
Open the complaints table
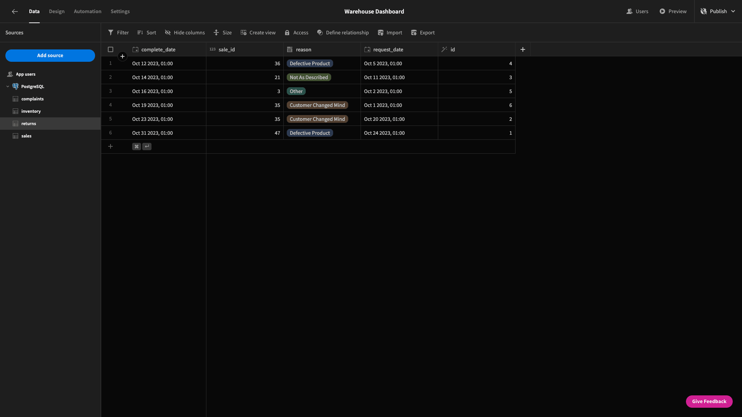click(x=32, y=99)
